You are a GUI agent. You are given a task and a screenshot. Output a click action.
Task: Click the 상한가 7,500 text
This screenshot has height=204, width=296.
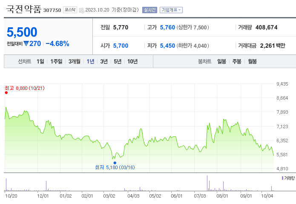[x=193, y=28]
